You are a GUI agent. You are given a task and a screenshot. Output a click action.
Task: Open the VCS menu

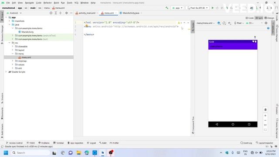point(76,3)
